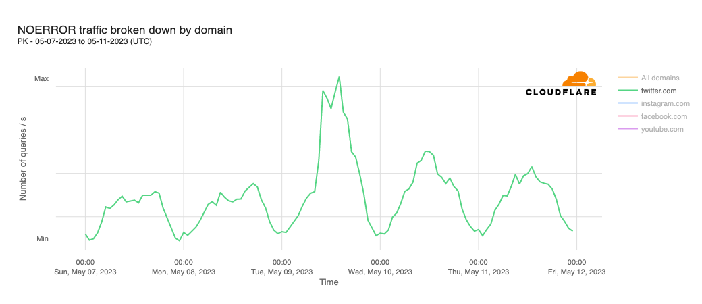Click the Wed, May 10, 2023 axis label
The width and height of the screenshot is (702, 304).
click(380, 272)
